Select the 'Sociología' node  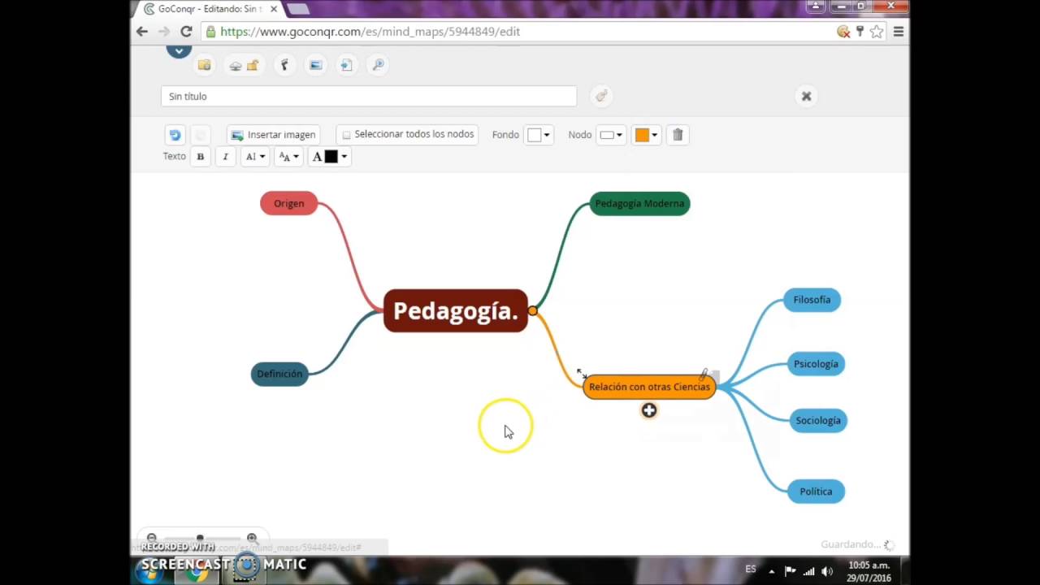(818, 420)
